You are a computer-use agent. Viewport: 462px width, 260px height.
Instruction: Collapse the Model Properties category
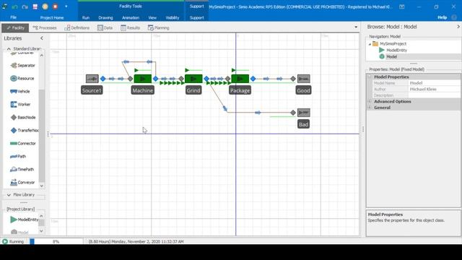(370, 77)
